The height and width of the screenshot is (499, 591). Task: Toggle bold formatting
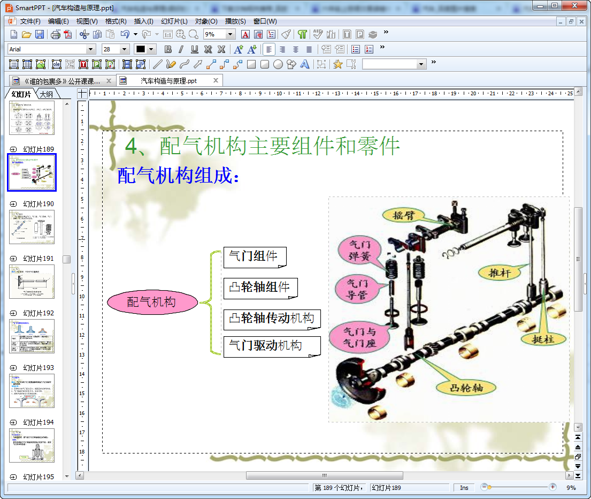tap(168, 49)
